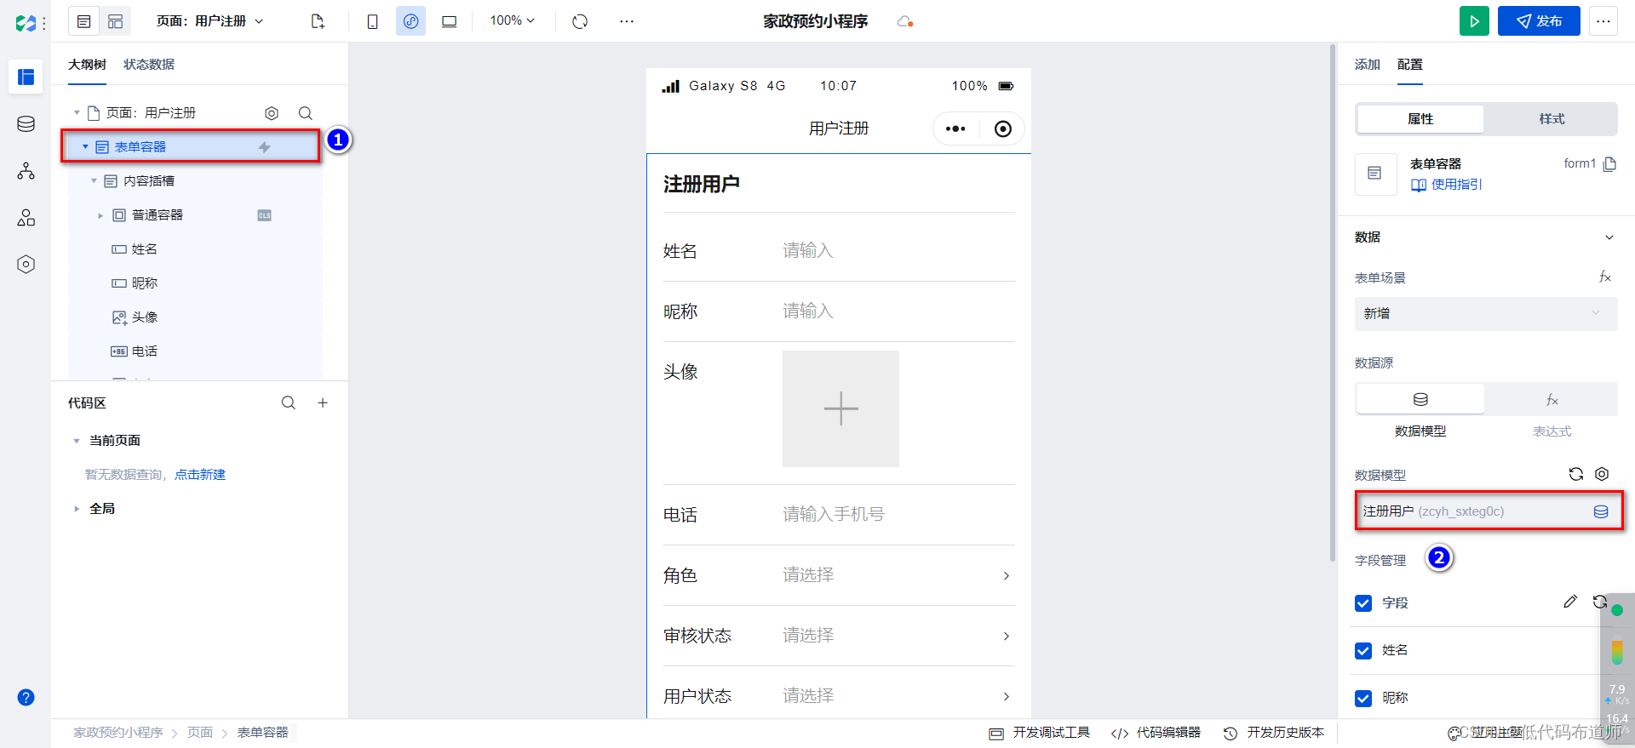Click the blue help question mark icon

pos(26,698)
